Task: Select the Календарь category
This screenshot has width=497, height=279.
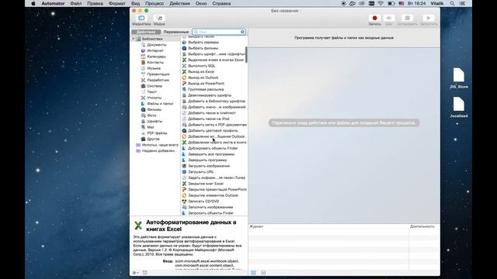Action: point(156,57)
